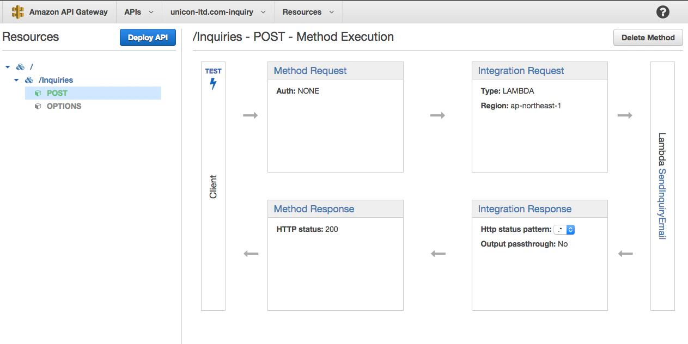Open the Method Request settings
688x344 pixels.
[x=310, y=71]
